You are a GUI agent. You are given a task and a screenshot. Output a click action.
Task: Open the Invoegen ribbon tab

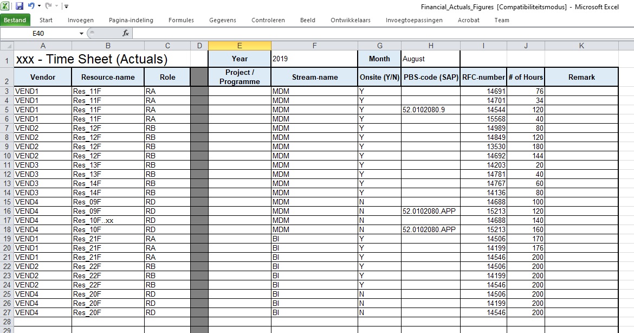[x=81, y=20]
